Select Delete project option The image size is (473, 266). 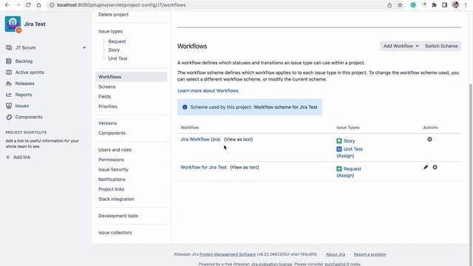coord(113,15)
